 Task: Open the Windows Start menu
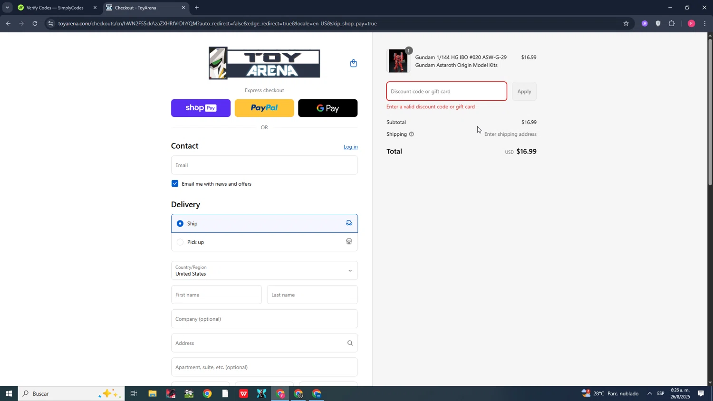click(9, 393)
